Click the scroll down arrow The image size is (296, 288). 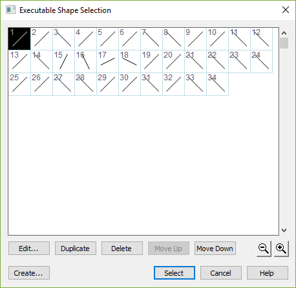284,230
